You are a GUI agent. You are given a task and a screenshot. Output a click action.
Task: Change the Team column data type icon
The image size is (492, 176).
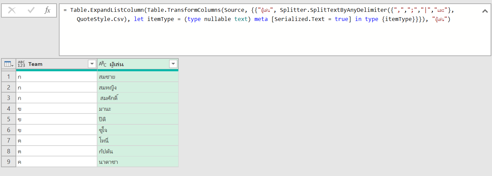[x=22, y=64]
